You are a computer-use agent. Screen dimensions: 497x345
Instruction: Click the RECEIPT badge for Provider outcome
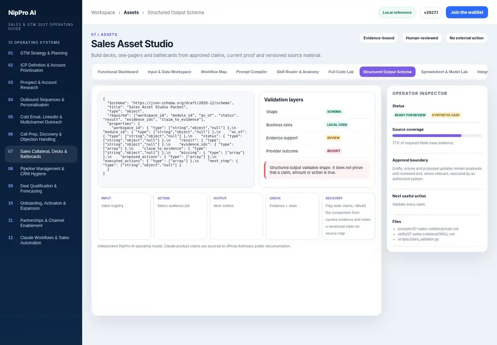(x=333, y=151)
